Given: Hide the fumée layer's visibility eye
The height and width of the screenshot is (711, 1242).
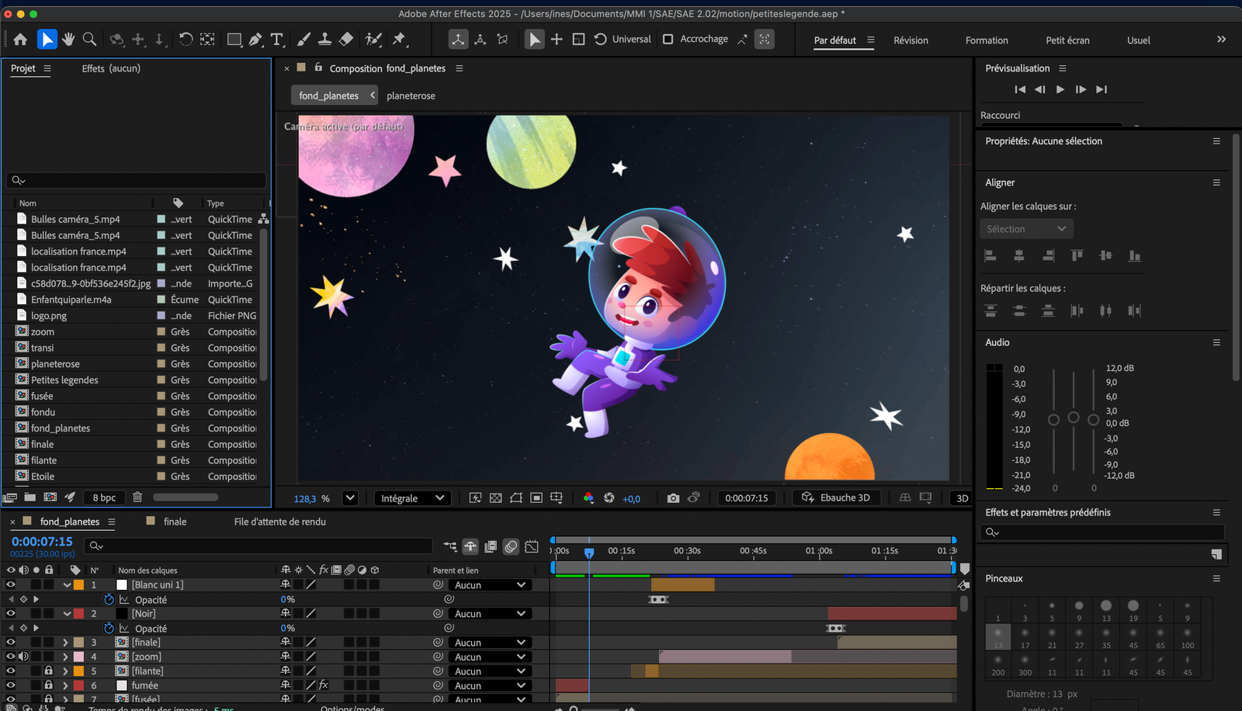Looking at the screenshot, I should click(11, 685).
